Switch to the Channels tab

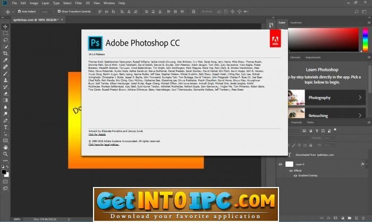tap(297, 122)
